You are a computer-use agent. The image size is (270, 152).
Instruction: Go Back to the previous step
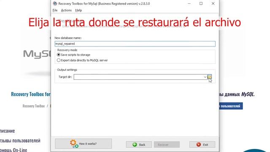[139, 144]
